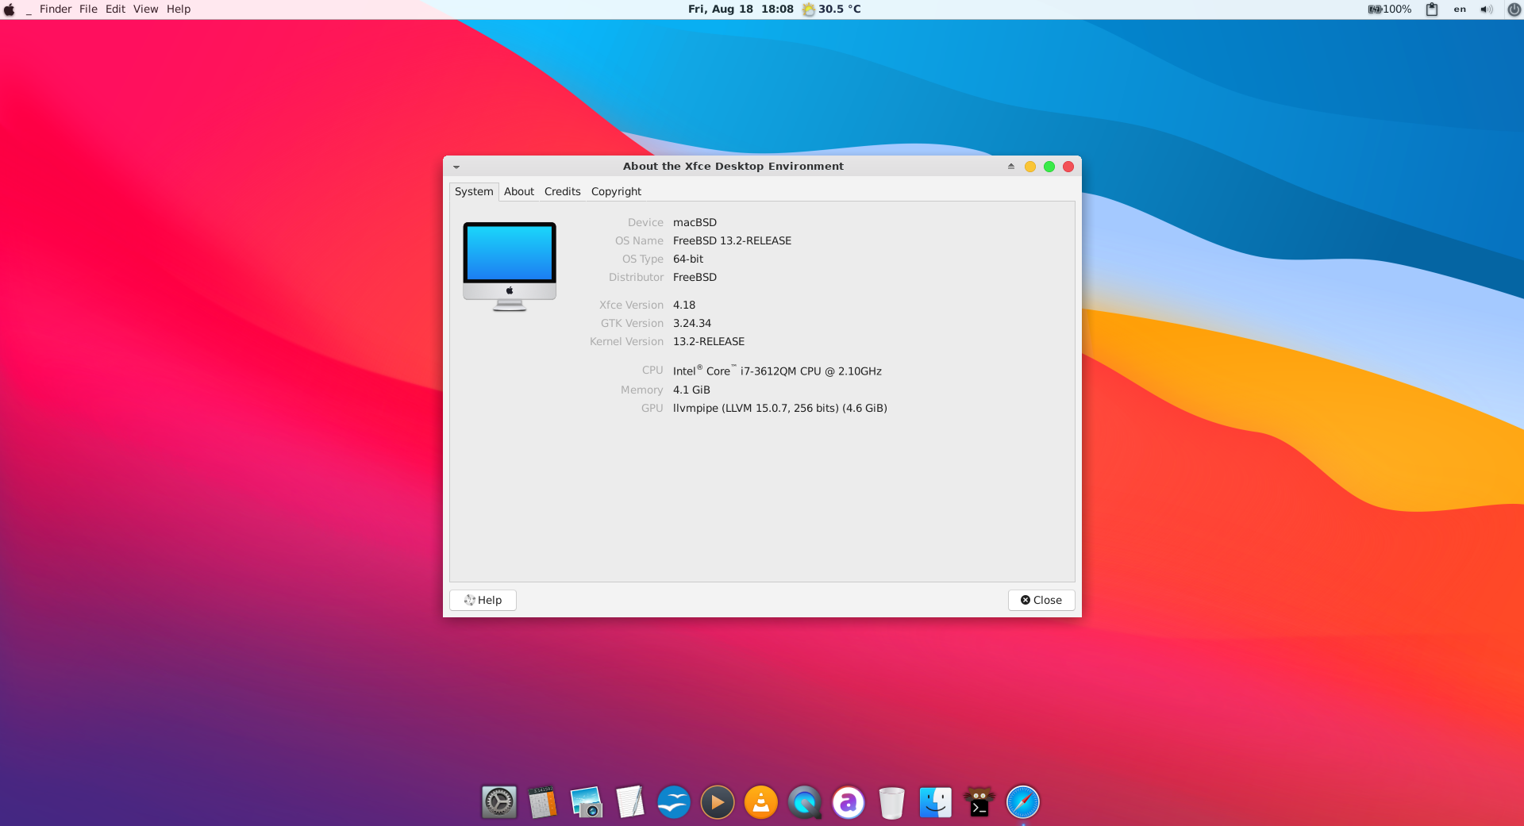Open the purple 'a' app in dock
Image resolution: width=1524 pixels, height=826 pixels.
click(849, 802)
